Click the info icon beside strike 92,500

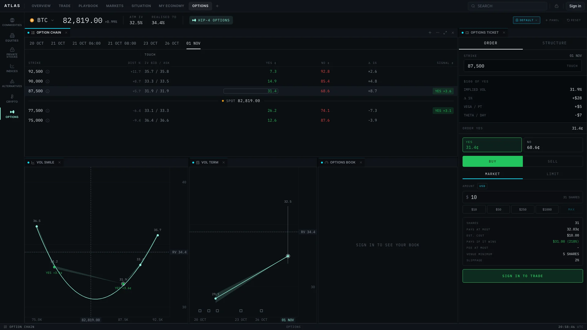click(47, 71)
